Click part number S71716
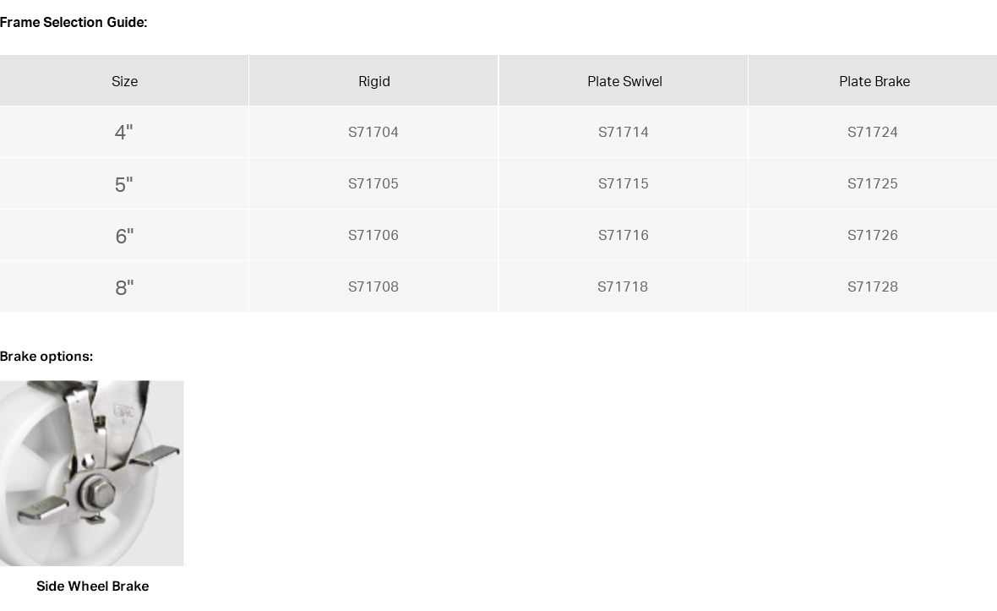The image size is (997, 611). (624, 235)
